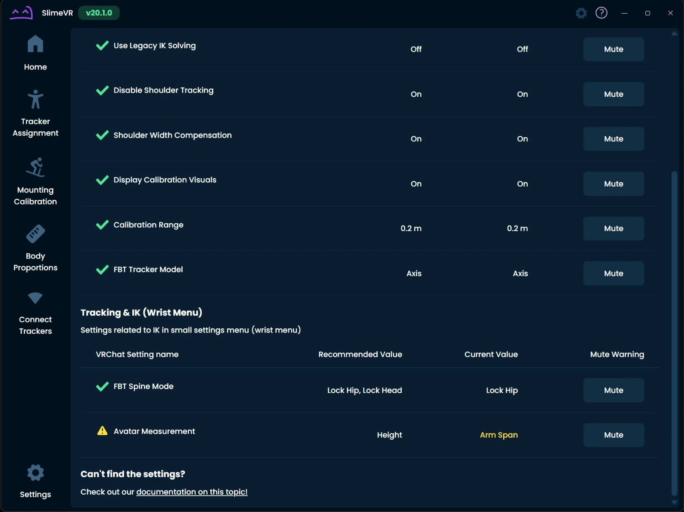Click the 'VRChat Setting name' column header
684x512 pixels.
[x=137, y=354]
